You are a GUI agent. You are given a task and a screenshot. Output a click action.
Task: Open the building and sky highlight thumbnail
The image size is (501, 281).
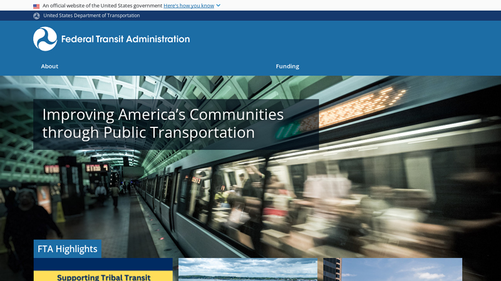click(393, 270)
